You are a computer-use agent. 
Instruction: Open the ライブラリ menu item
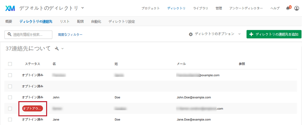tap(200, 8)
